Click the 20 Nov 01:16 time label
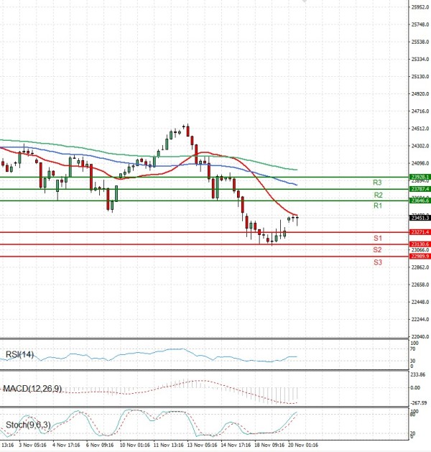431x452 pixels. 303,446
